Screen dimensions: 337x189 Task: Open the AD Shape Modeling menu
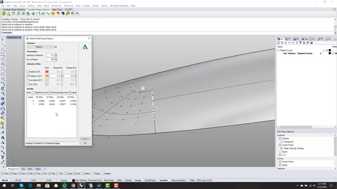pyautogui.click(x=119, y=6)
